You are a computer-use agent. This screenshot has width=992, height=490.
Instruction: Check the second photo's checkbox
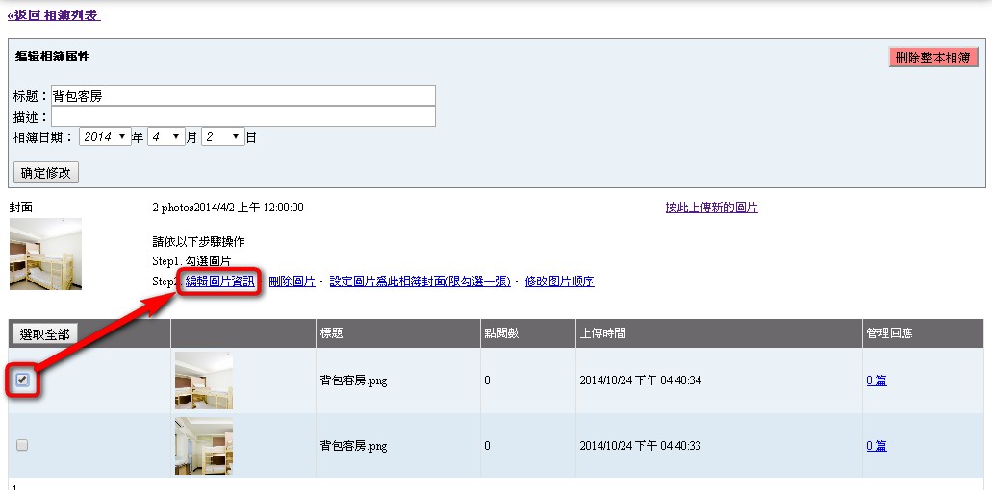pos(22,445)
